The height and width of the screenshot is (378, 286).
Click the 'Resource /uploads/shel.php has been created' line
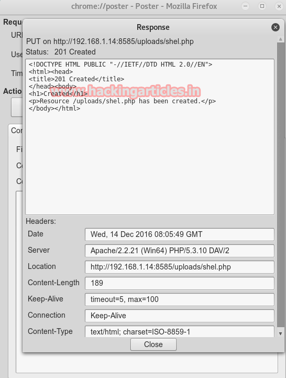click(122, 101)
